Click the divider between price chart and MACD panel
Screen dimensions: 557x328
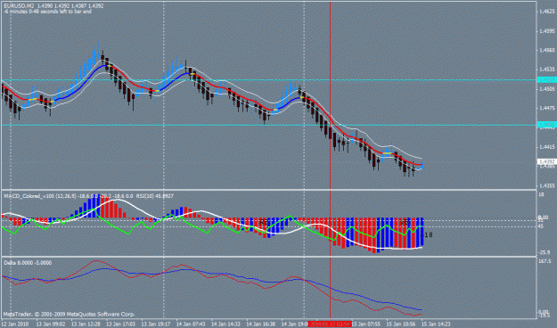[268, 190]
